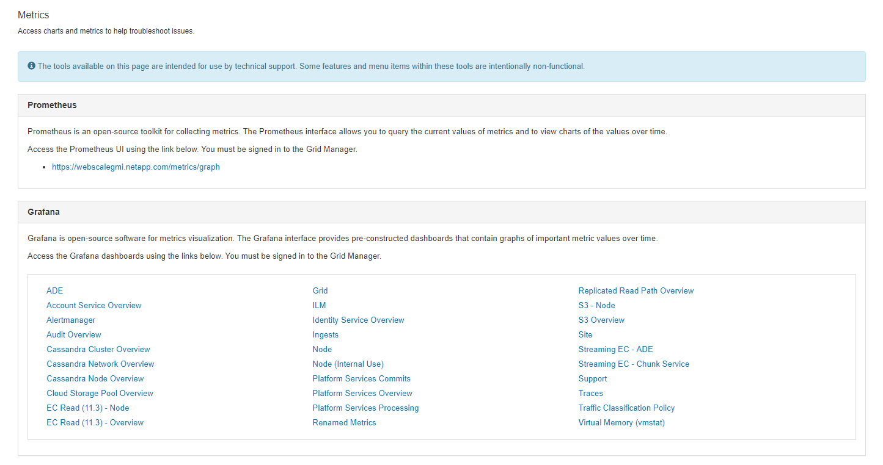Open the ADE dashboard link

[x=55, y=290]
